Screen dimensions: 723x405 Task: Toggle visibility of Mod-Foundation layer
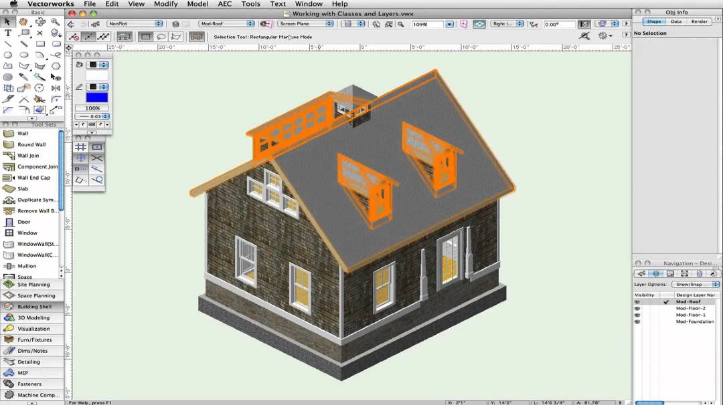tap(637, 321)
